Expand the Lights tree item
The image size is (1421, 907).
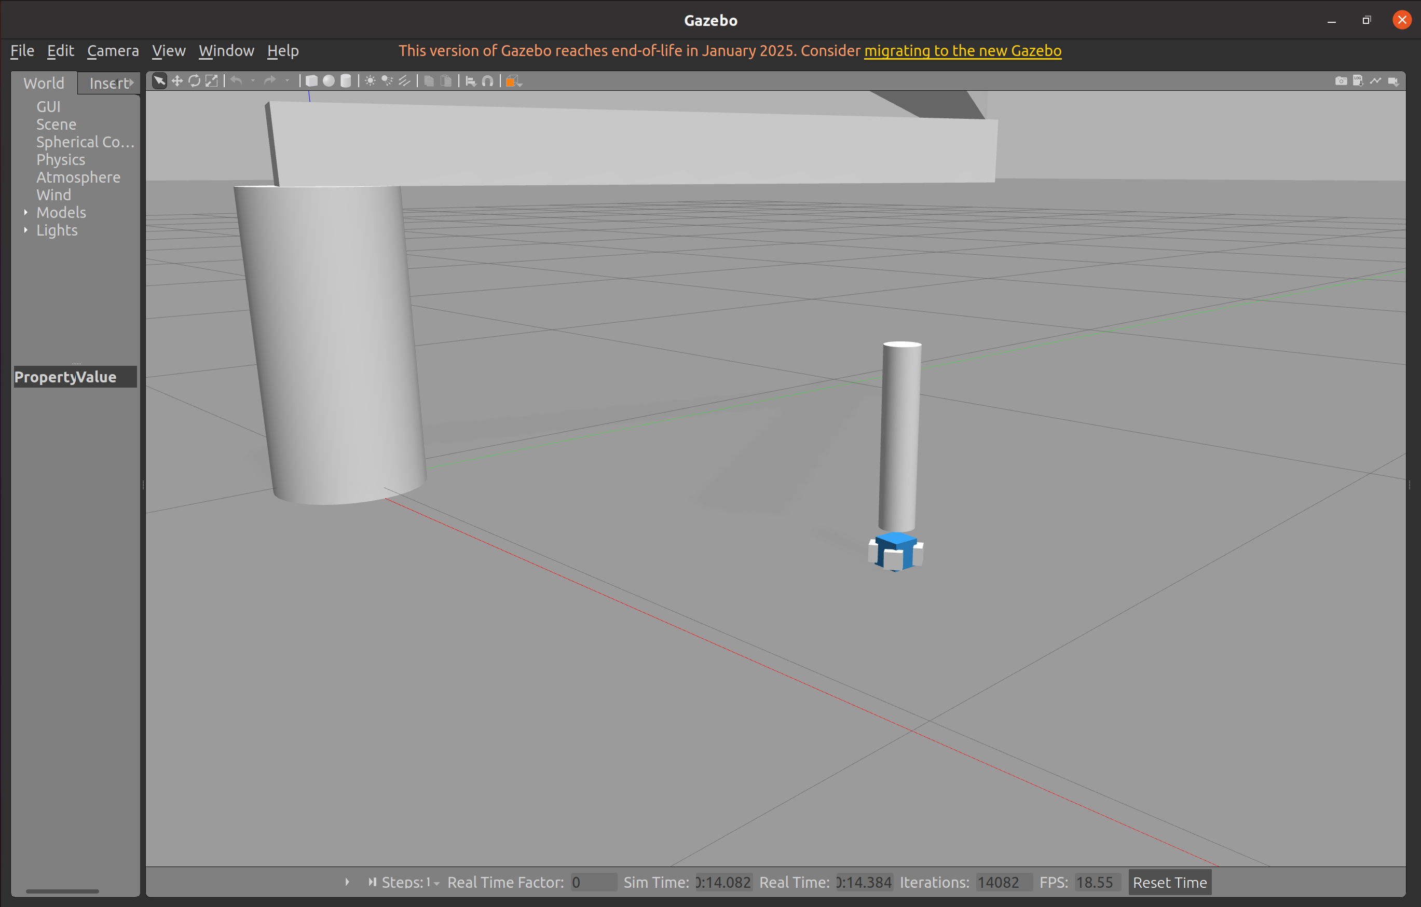point(26,229)
